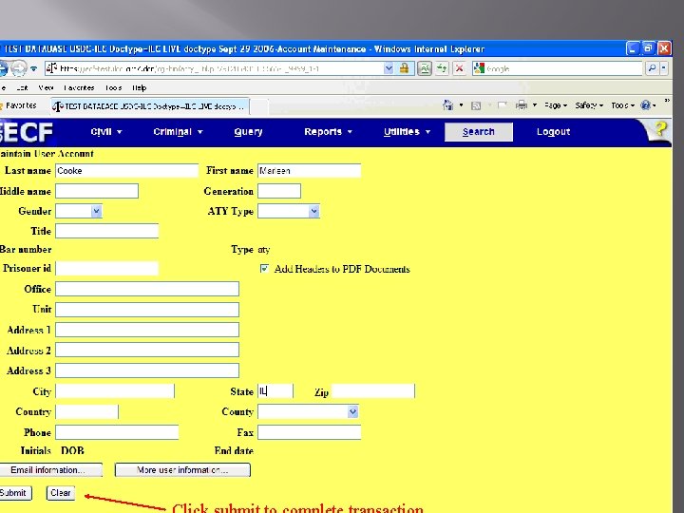Image resolution: width=684 pixels, height=513 pixels.
Task: Click the City input field
Action: pyautogui.click(x=115, y=390)
